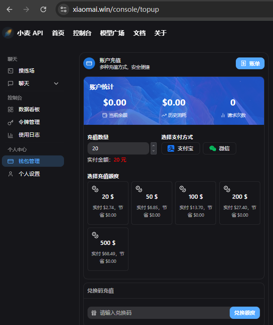The image size is (273, 325).
Task: Click the wallet icon beside 当前余额
Action: pos(105,115)
